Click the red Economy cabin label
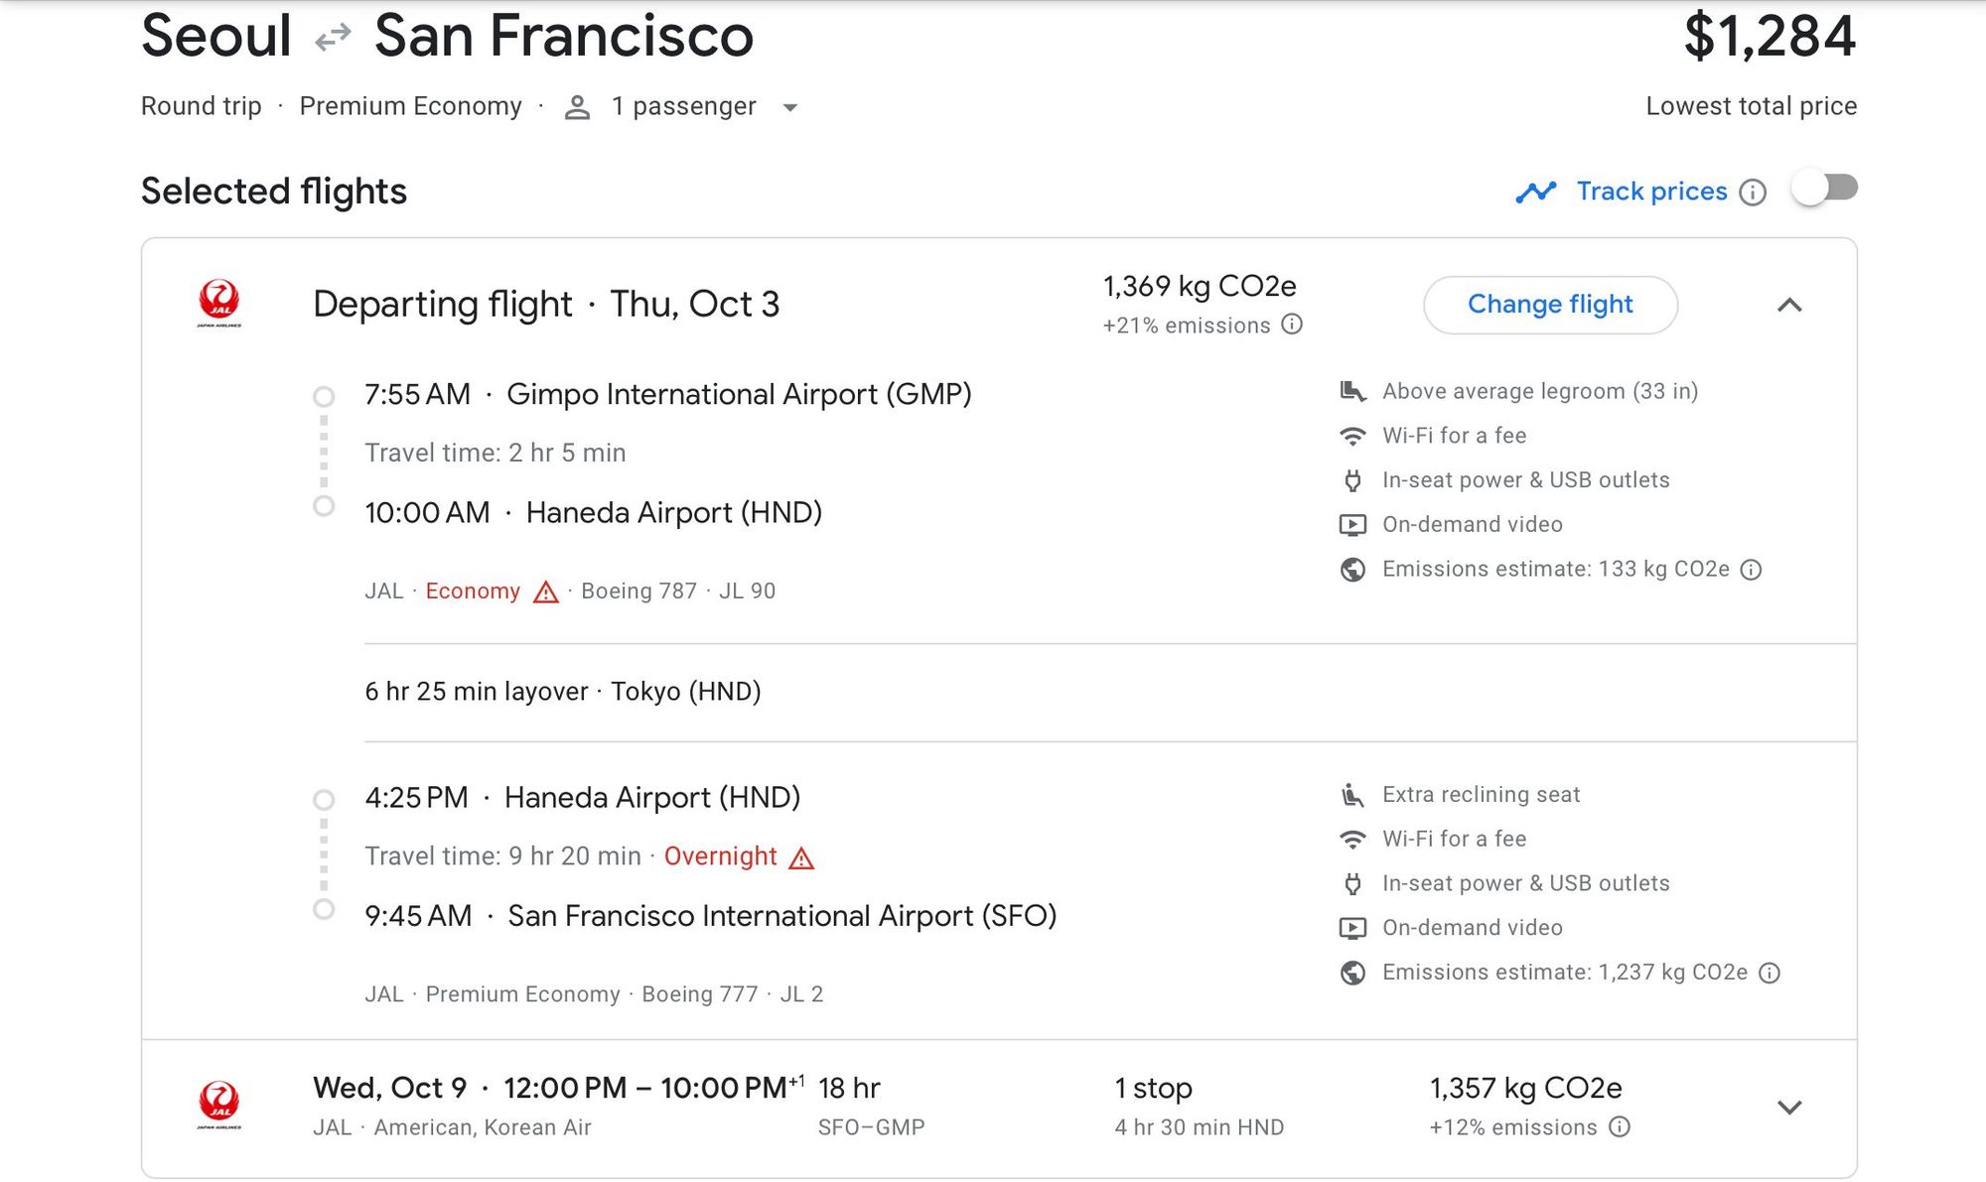 pos(473,591)
